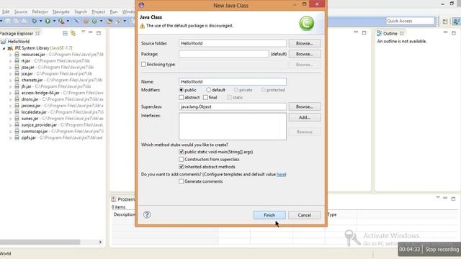Open the Run button dropdown arrow

(54, 21)
